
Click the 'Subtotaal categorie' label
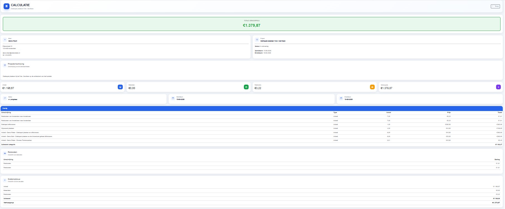(x=8, y=144)
